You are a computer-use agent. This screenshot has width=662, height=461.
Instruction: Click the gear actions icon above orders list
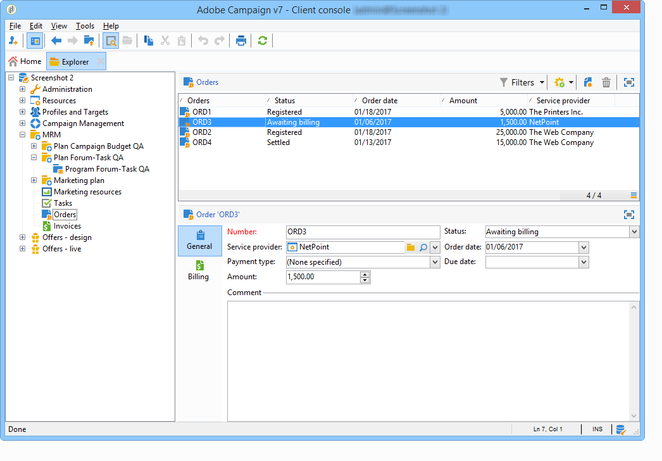click(x=559, y=82)
